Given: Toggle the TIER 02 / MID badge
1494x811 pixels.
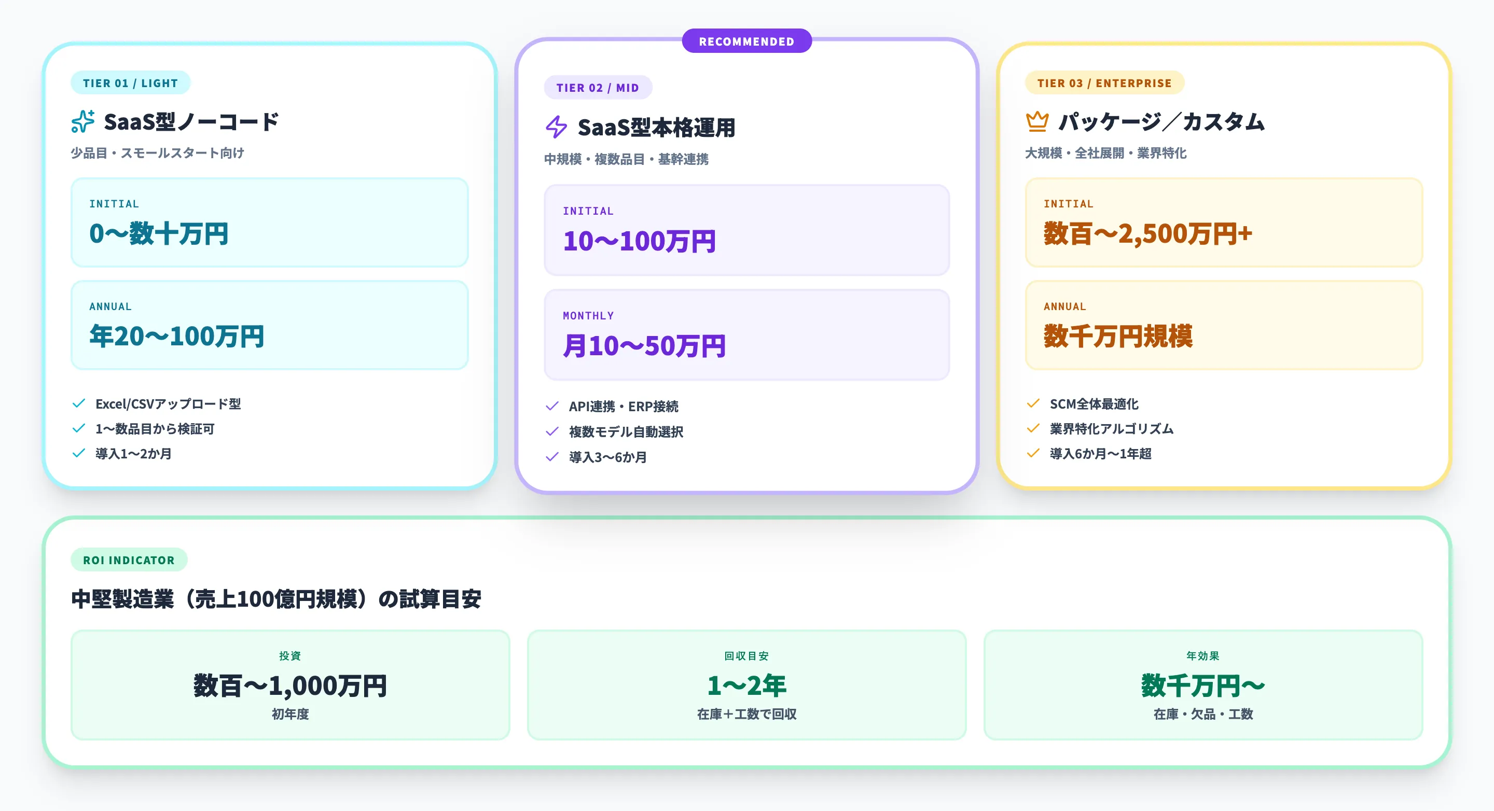Looking at the screenshot, I should (x=598, y=88).
